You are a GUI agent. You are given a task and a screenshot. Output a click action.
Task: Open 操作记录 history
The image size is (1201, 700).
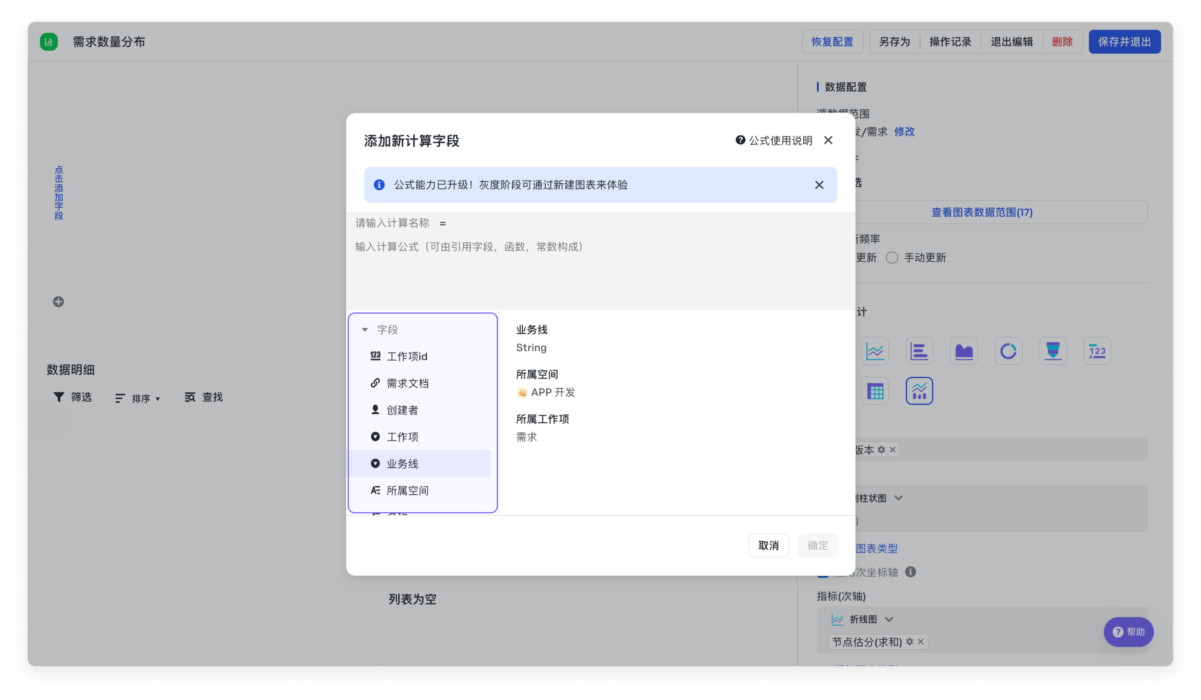click(950, 42)
